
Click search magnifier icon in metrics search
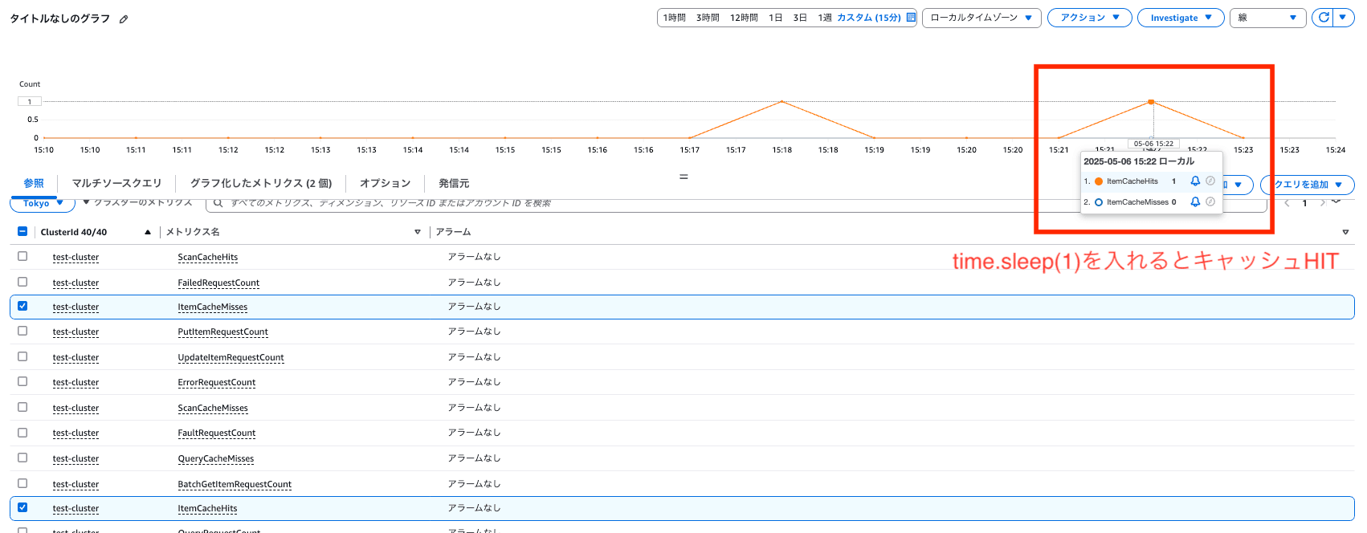[218, 203]
